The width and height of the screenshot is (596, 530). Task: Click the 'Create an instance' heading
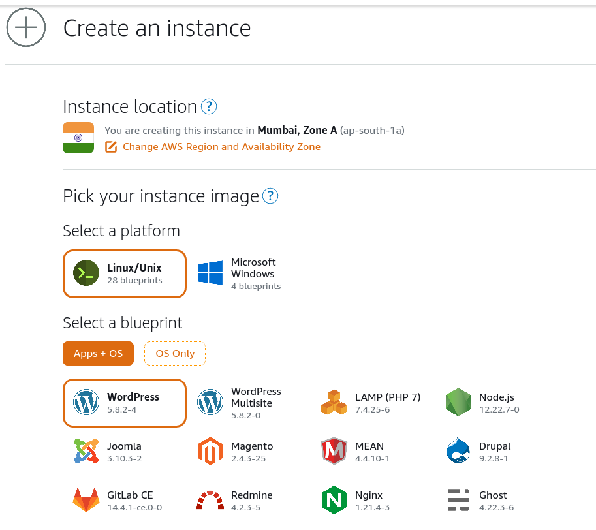157,28
